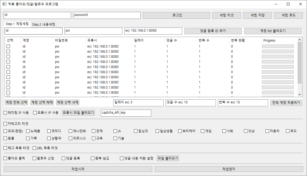
Task: Click 계정 선택 해제 to deselect accounts
Action: 42,103
